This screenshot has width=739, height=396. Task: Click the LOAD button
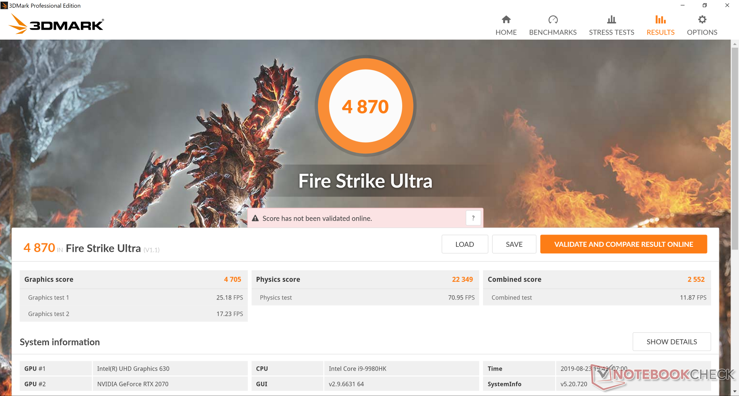click(x=465, y=244)
